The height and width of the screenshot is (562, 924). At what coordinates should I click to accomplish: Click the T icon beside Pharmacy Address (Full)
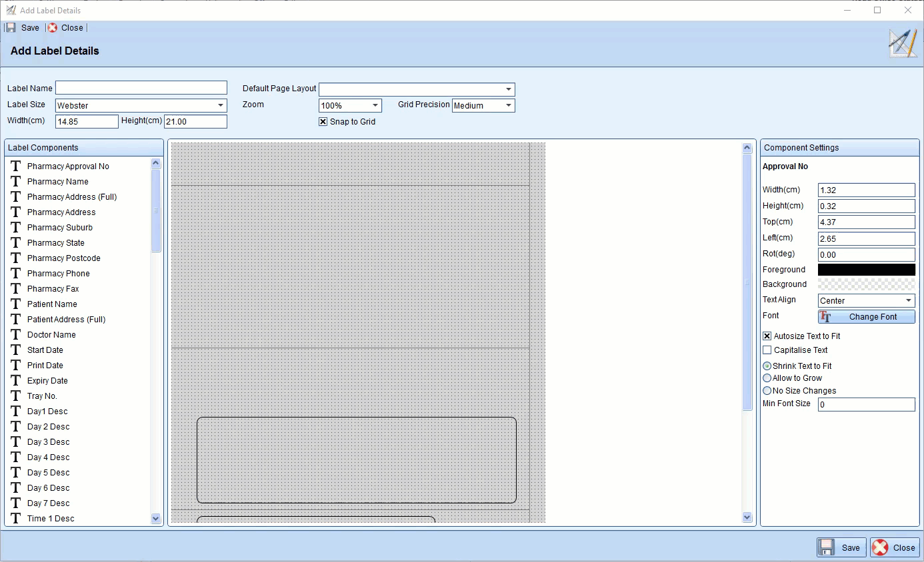(x=16, y=196)
